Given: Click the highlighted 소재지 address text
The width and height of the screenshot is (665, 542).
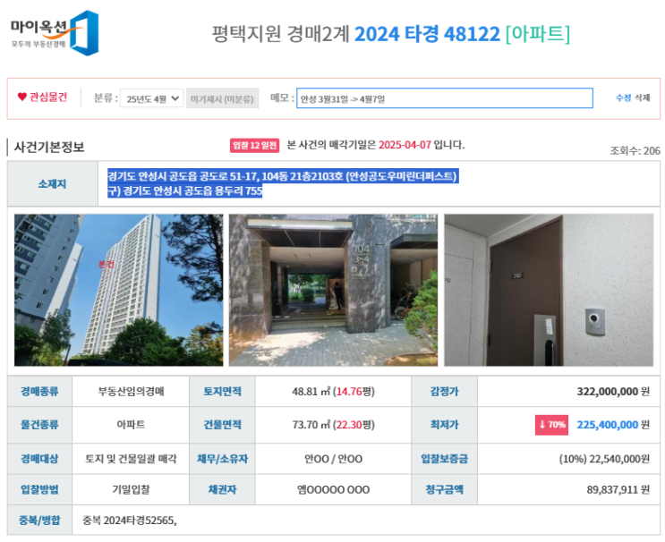Looking at the screenshot, I should 283,183.
